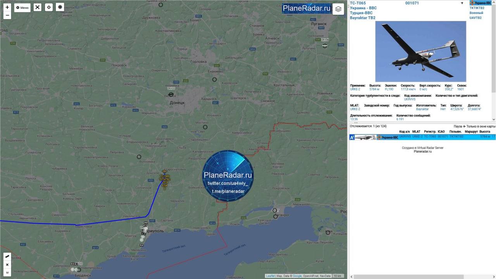Open the Bayraktar TB2 photo
The height and width of the screenshot is (279, 496).
coord(420,51)
